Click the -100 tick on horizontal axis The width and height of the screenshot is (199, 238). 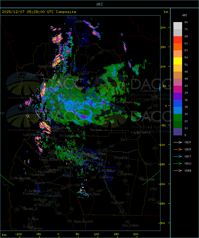18,234
